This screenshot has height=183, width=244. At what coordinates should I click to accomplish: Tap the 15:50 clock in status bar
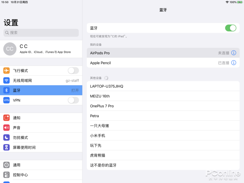point(5,2)
